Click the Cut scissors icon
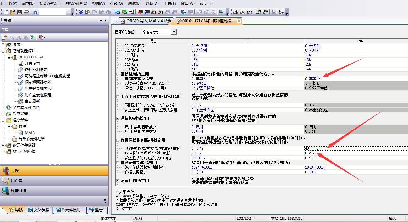Screen dimensions: 408x222 (x=81, y=12)
